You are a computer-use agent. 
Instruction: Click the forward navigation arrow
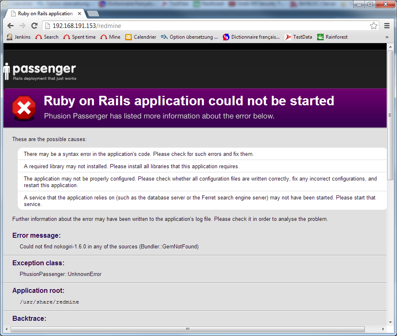(x=23, y=26)
